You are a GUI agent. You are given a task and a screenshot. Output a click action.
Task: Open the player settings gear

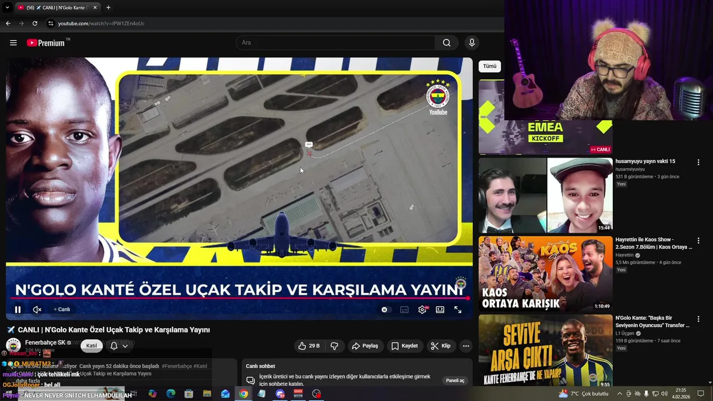(422, 310)
